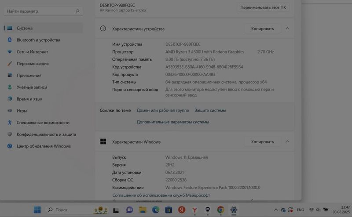Image resolution: width=352 pixels, height=217 pixels.
Task: Click the sunflower search highlight image
Action: (101, 210)
